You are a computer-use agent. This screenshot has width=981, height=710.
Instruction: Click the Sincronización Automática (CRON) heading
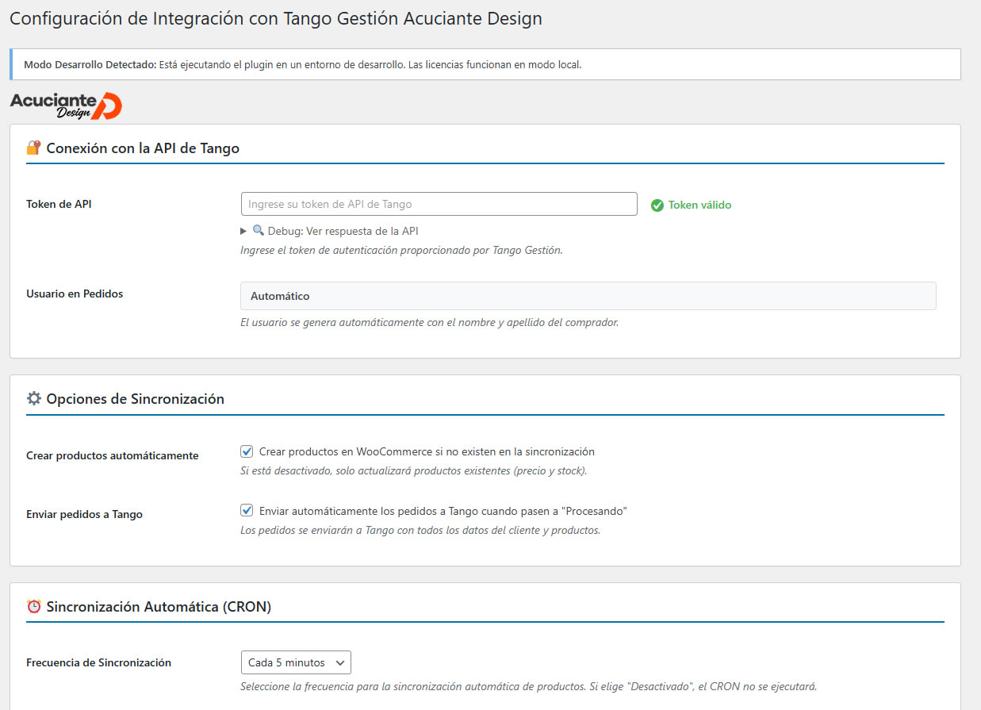(159, 607)
